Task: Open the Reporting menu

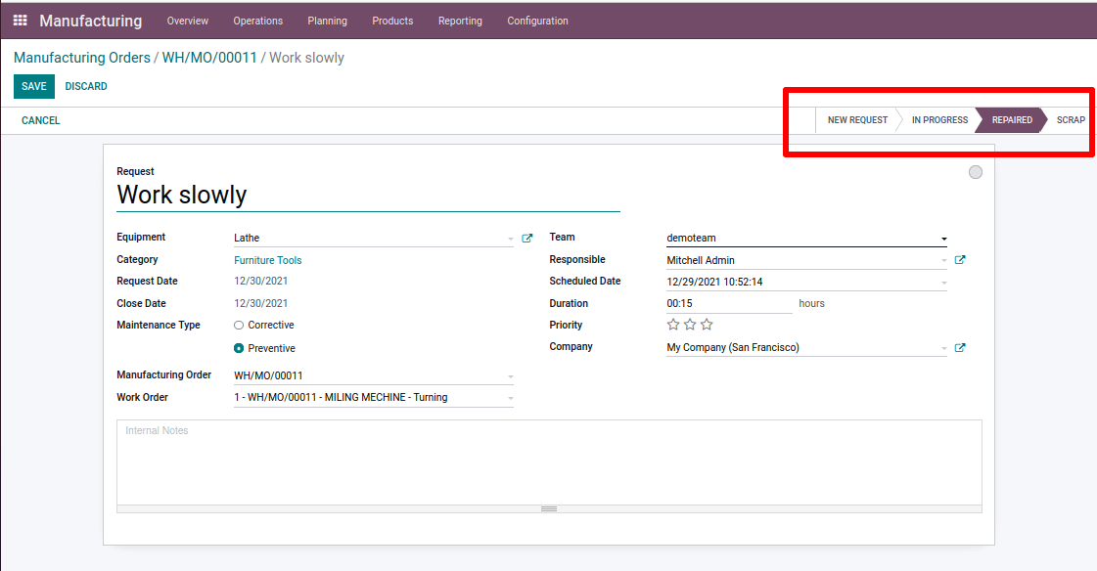Action: [x=460, y=21]
